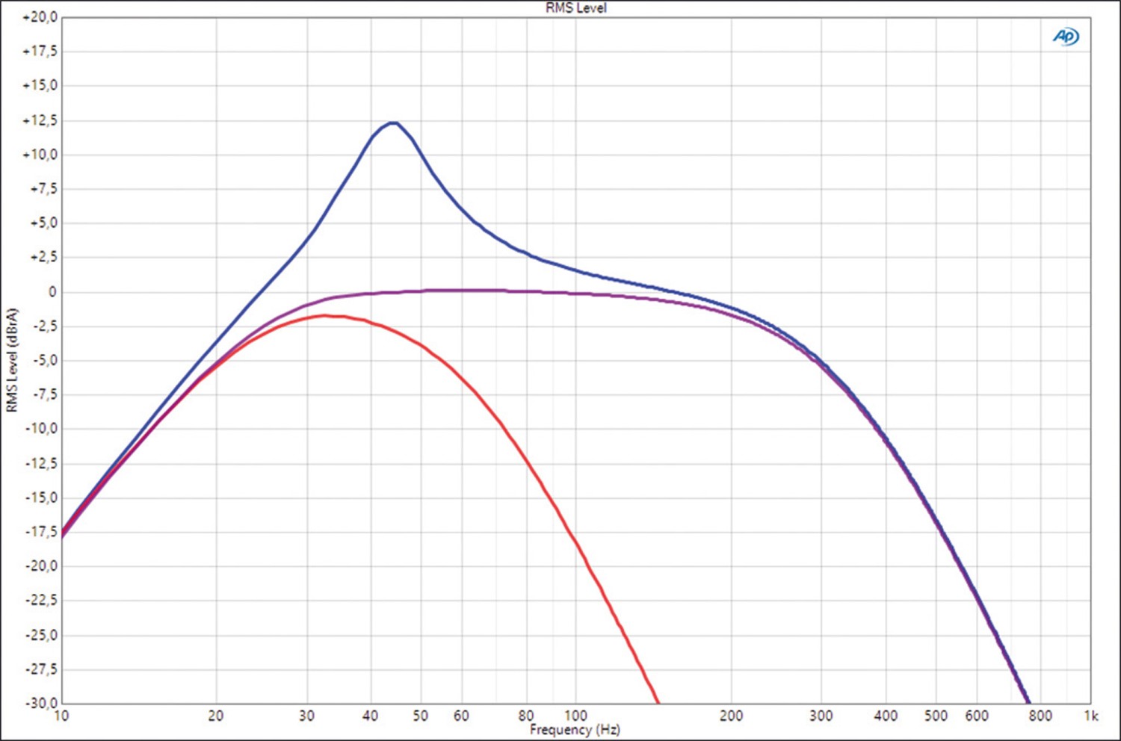Click the red curve peak near 32 Hz
The height and width of the screenshot is (741, 1121).
point(326,315)
